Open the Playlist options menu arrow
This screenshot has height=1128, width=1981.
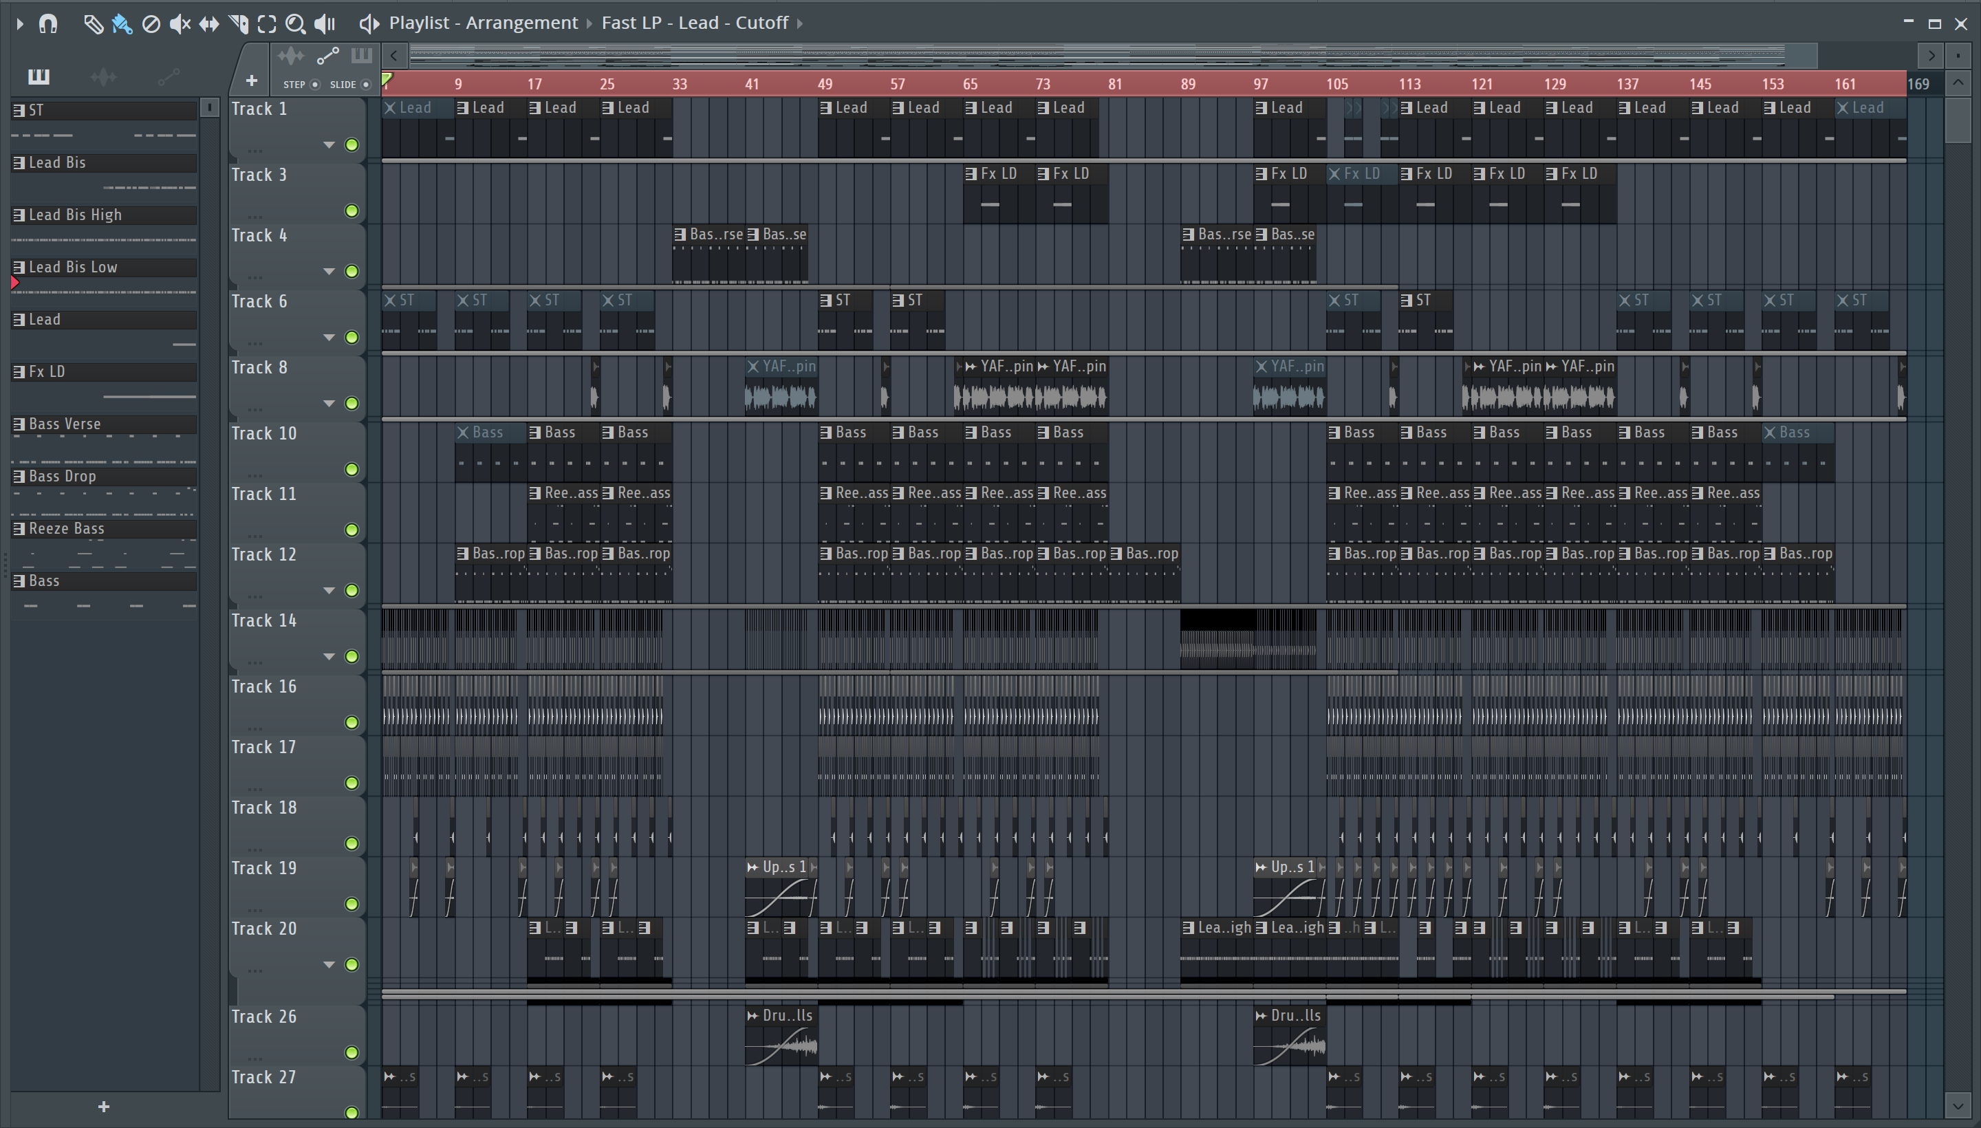[20, 24]
